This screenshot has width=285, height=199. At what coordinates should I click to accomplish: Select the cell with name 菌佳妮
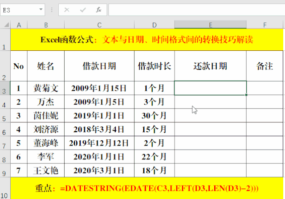click(x=46, y=115)
